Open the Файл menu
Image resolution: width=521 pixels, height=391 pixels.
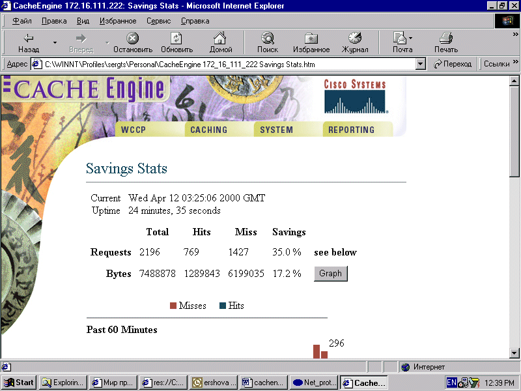(22, 21)
